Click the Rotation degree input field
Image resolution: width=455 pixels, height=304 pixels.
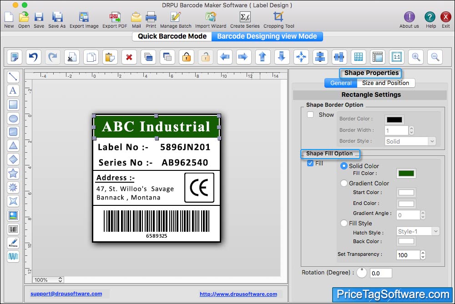point(381,273)
